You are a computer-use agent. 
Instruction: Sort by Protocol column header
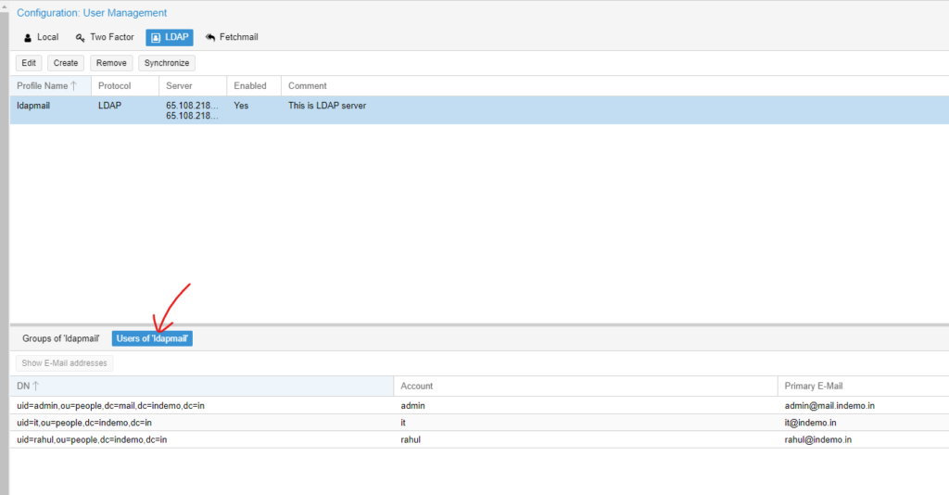pyautogui.click(x=125, y=86)
